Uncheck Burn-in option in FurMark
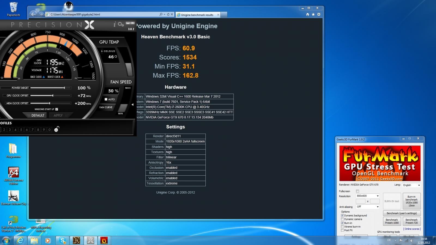 pos(342,223)
